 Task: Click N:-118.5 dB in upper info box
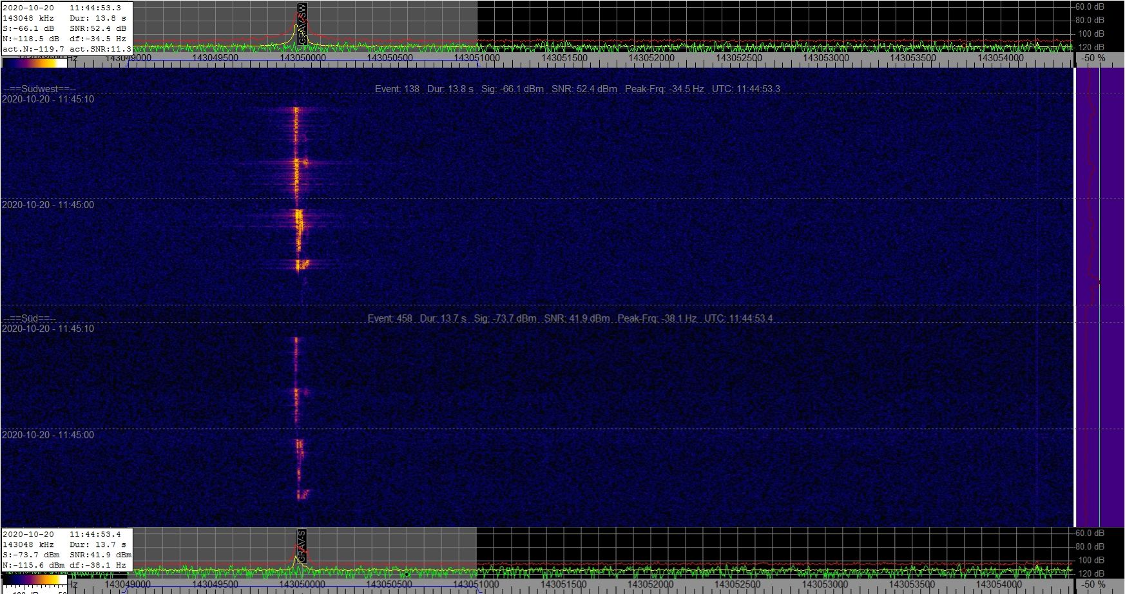tap(31, 39)
